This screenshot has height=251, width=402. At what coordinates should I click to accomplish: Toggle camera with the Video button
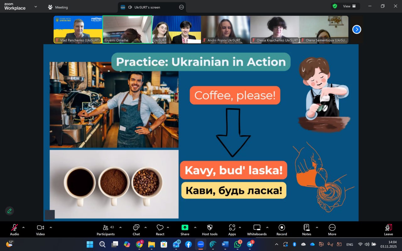click(40, 229)
